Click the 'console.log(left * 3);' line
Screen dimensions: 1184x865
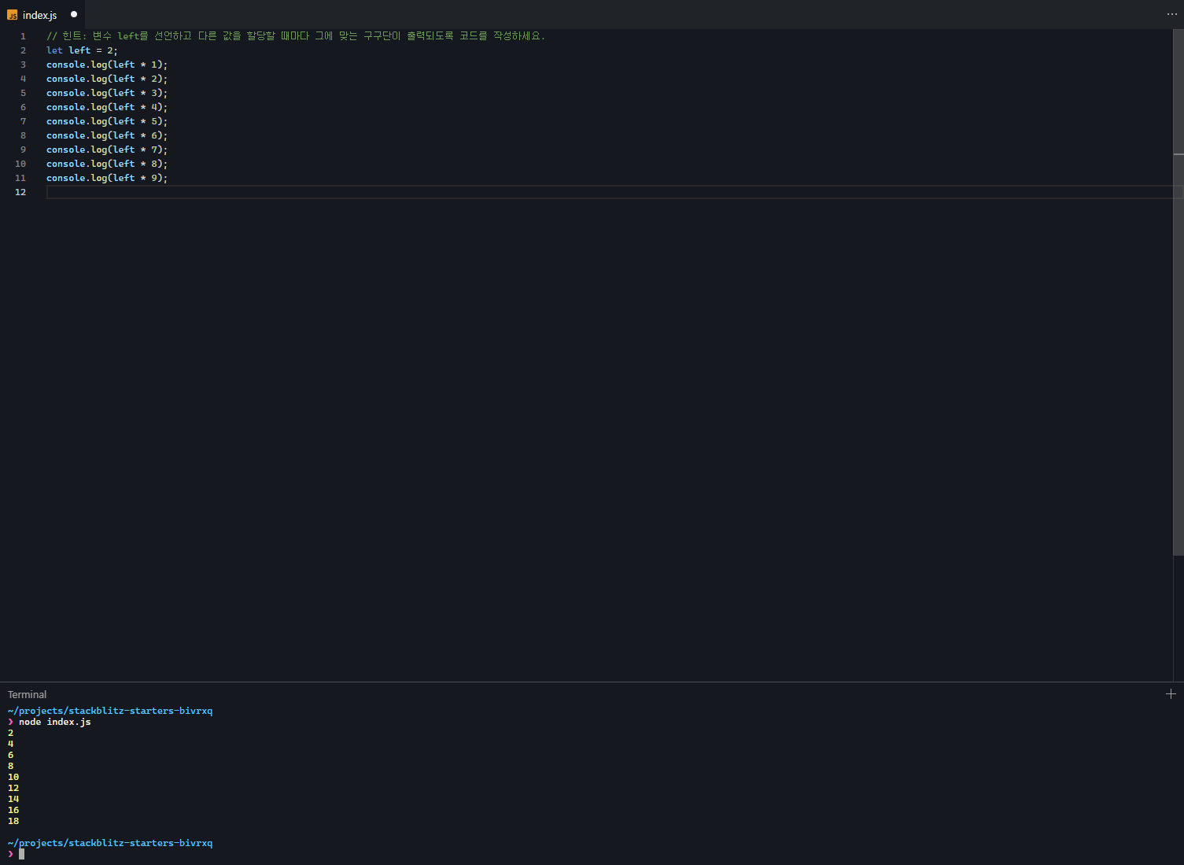(107, 93)
